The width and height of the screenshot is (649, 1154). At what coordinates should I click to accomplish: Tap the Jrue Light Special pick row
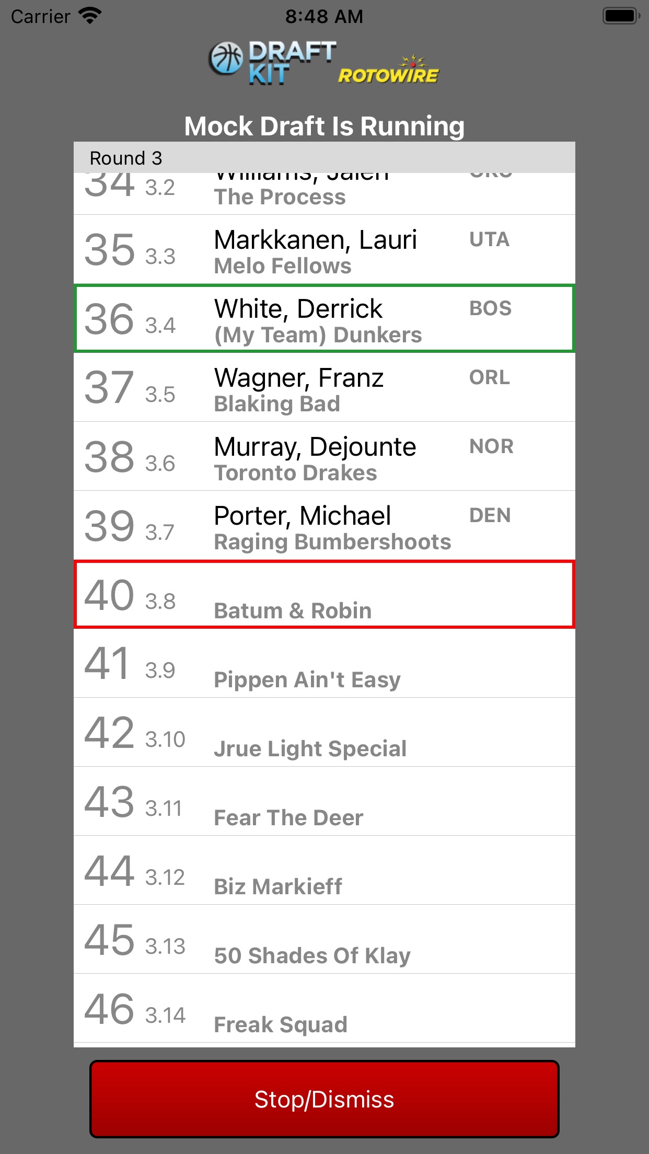click(324, 732)
